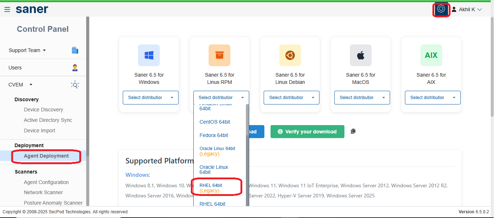The image size is (494, 218).
Task: Click the saner logo
Action: pyautogui.click(x=32, y=9)
